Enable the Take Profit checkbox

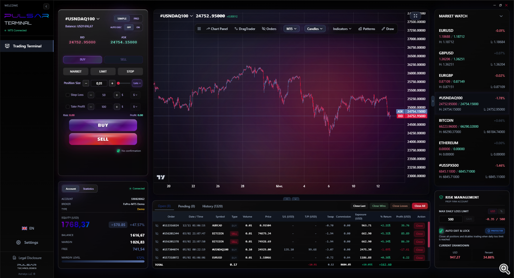[68, 107]
